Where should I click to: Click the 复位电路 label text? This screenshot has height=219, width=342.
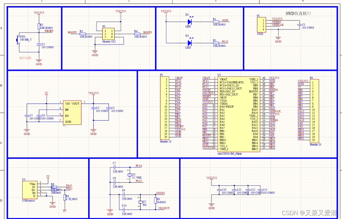pos(25,58)
